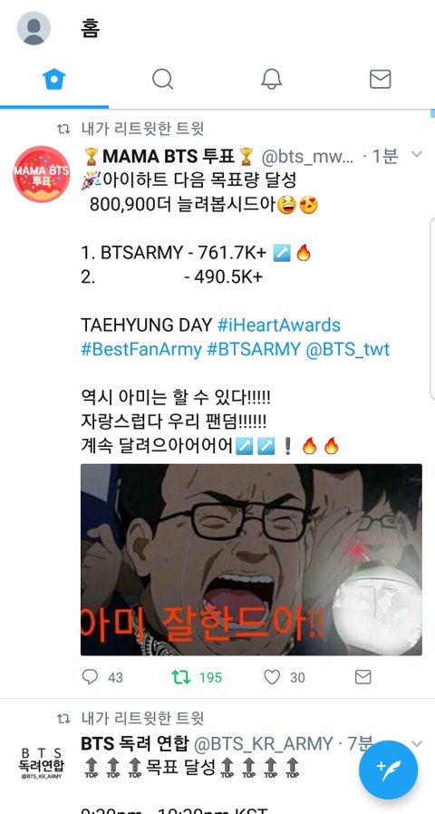Viewport: 435px width, 814px height.
Task: Reply to the MAMA BTS tweet
Action: click(x=90, y=677)
